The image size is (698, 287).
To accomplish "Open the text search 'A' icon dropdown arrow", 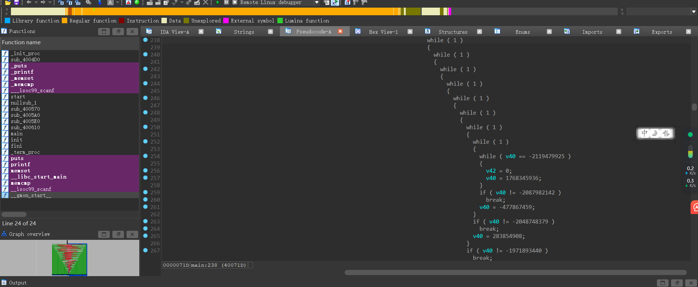I will click(x=117, y=3).
